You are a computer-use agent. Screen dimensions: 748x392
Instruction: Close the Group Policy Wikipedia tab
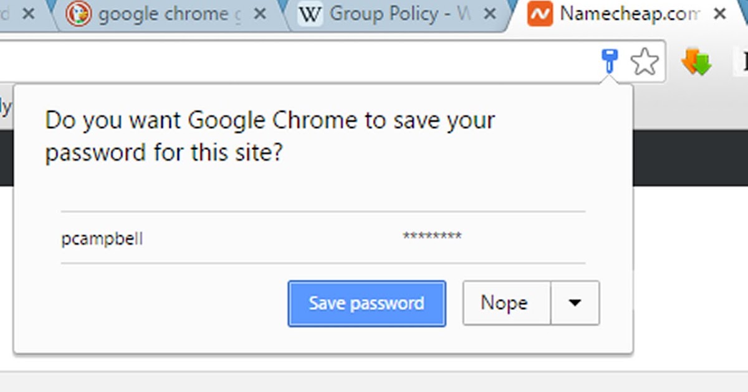coord(489,12)
